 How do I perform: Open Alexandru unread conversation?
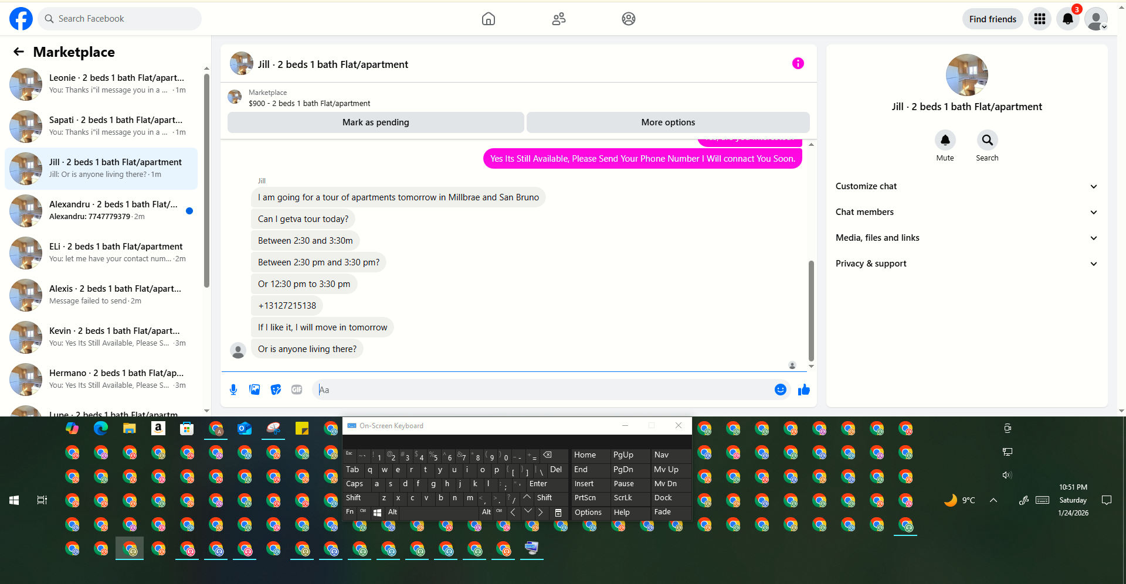click(101, 211)
